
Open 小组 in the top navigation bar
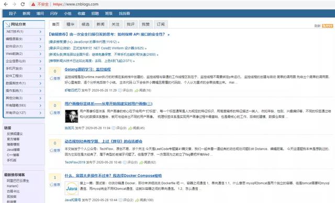coord(68,14)
